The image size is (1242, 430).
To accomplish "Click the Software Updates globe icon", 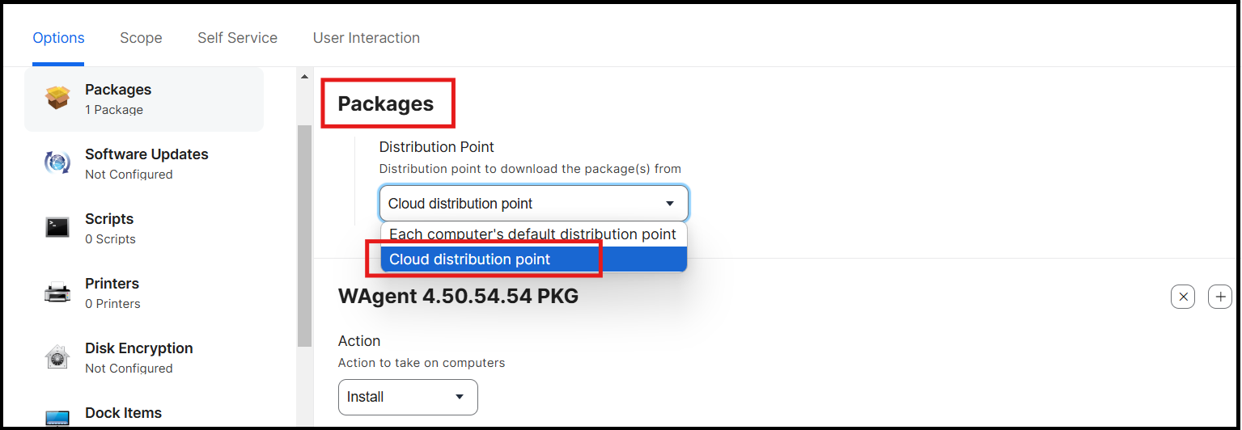I will [x=57, y=163].
